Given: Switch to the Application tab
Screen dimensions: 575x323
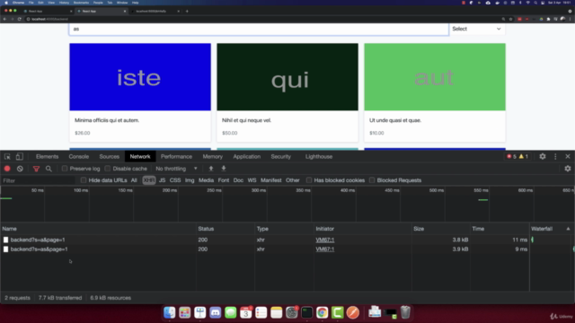Looking at the screenshot, I should point(247,156).
